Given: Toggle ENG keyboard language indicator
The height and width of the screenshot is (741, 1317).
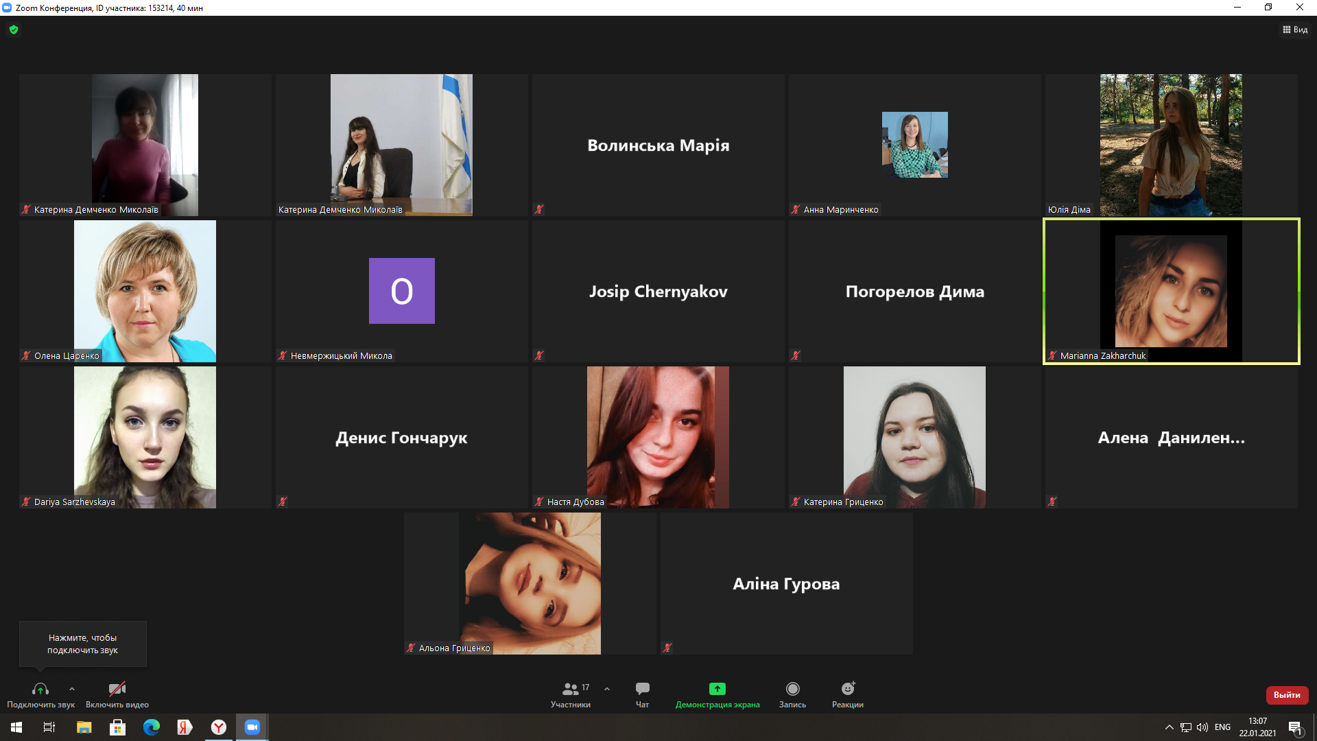Looking at the screenshot, I should click(1222, 727).
